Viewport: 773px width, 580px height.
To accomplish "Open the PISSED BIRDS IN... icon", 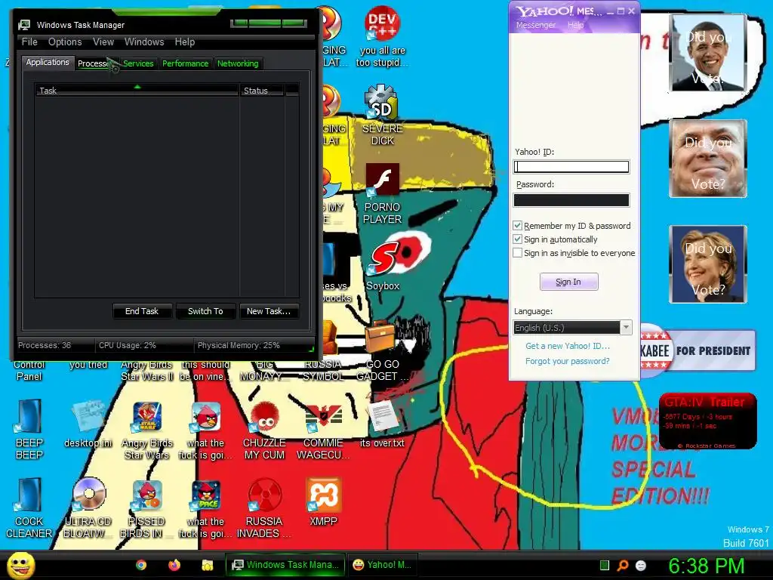I will pyautogui.click(x=146, y=495).
